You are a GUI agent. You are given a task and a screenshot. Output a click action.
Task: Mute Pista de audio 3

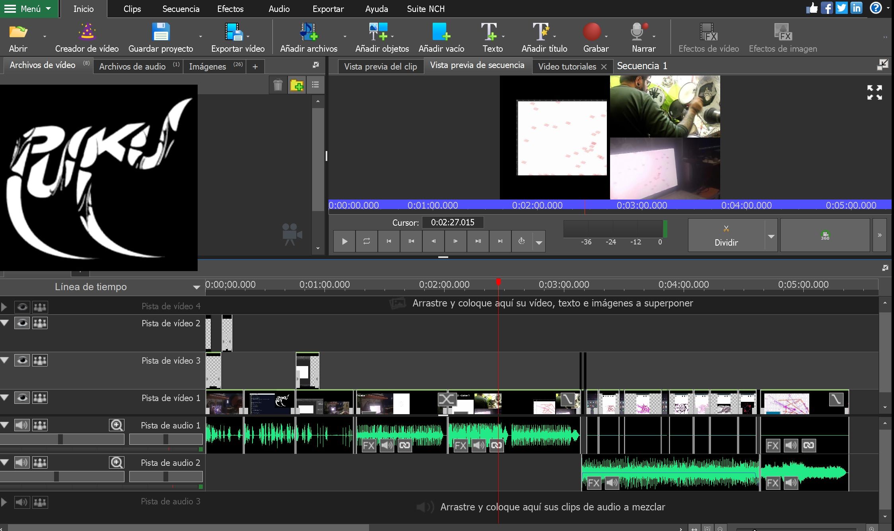(x=22, y=502)
